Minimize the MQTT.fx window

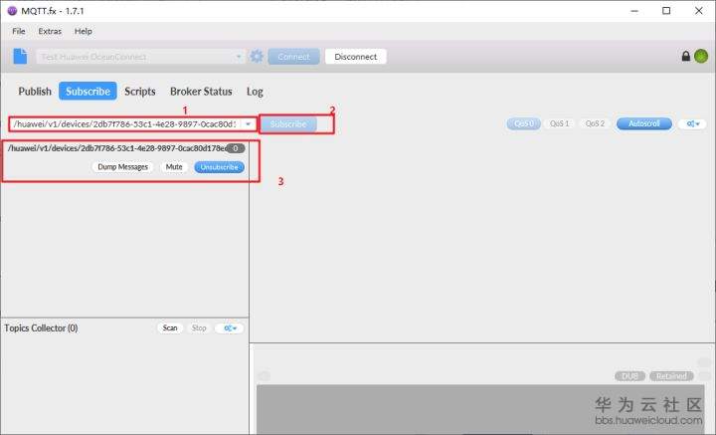tap(634, 11)
